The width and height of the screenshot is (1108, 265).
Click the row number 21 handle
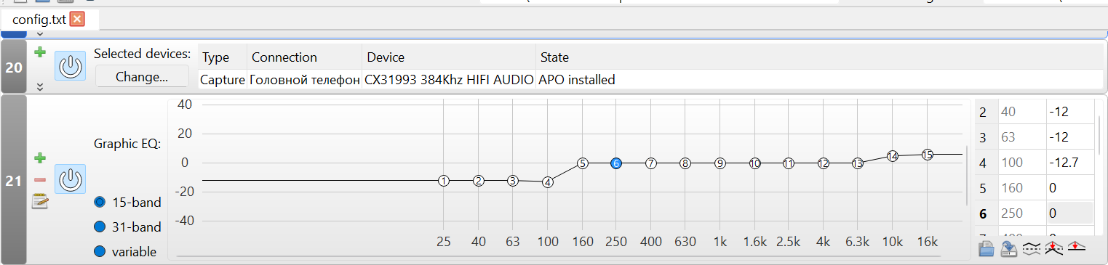point(14,180)
